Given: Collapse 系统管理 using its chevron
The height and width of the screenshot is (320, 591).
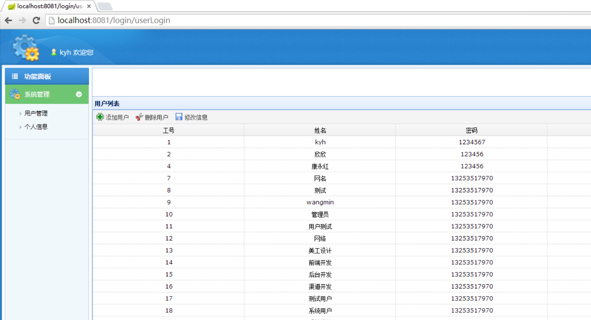Looking at the screenshot, I should 78,94.
